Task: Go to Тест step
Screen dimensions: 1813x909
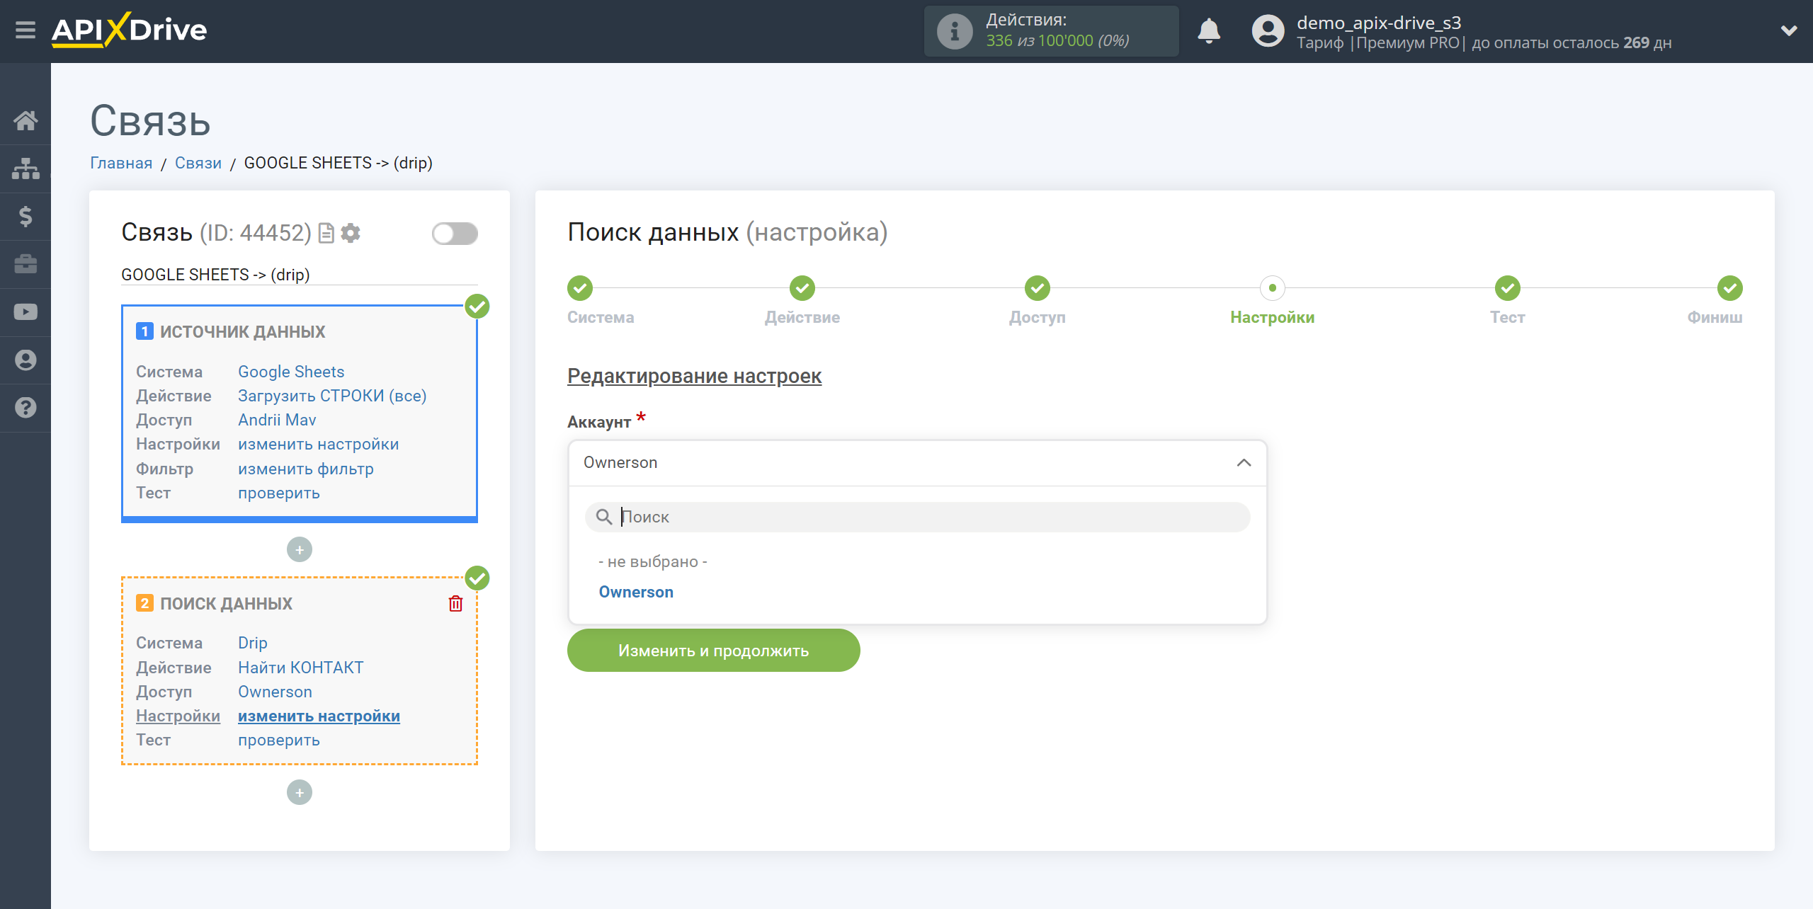Action: click(x=1508, y=288)
